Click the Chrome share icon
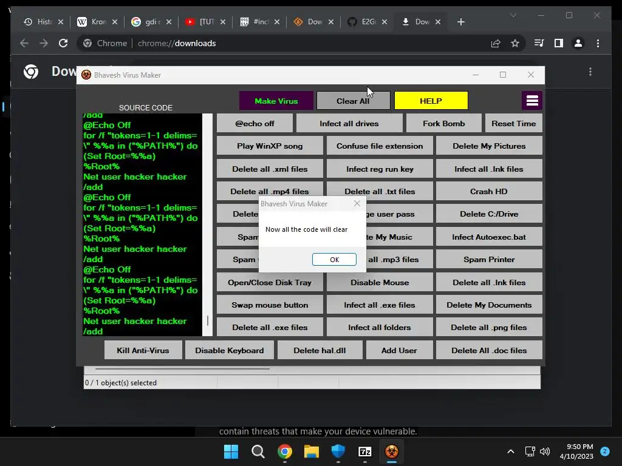This screenshot has height=466, width=622. coord(496,43)
